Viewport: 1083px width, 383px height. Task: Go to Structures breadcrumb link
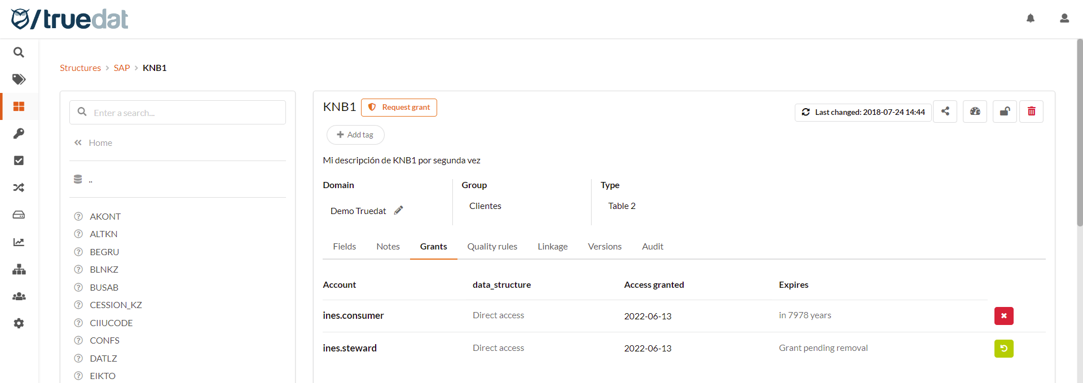(80, 68)
